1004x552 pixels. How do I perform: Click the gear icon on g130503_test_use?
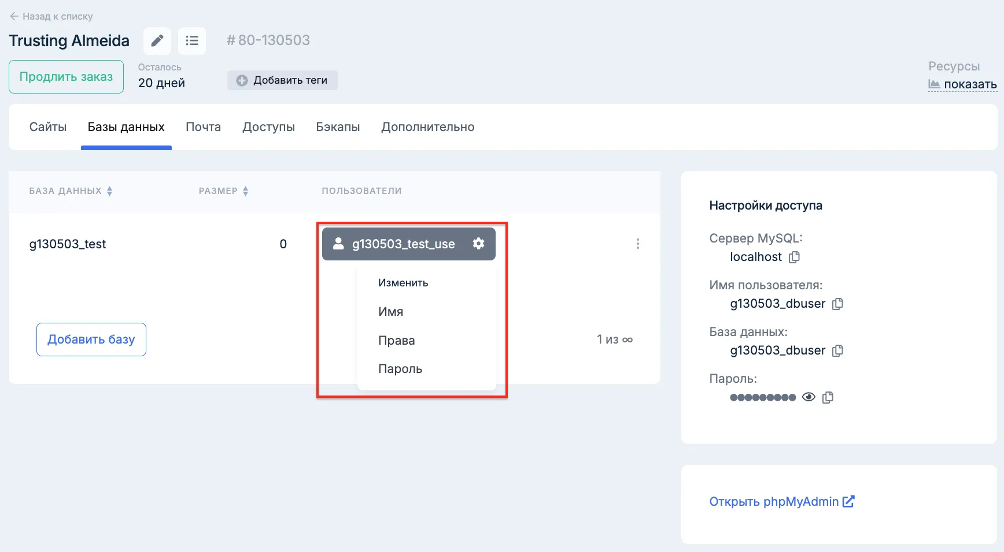(478, 244)
